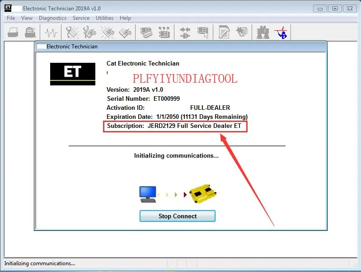Open Active Event Codes toolbar icon
The width and height of the screenshot is (361, 272).
coord(107,32)
